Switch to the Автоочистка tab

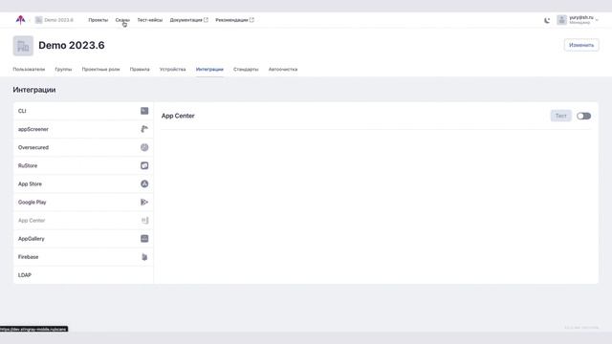(x=283, y=69)
